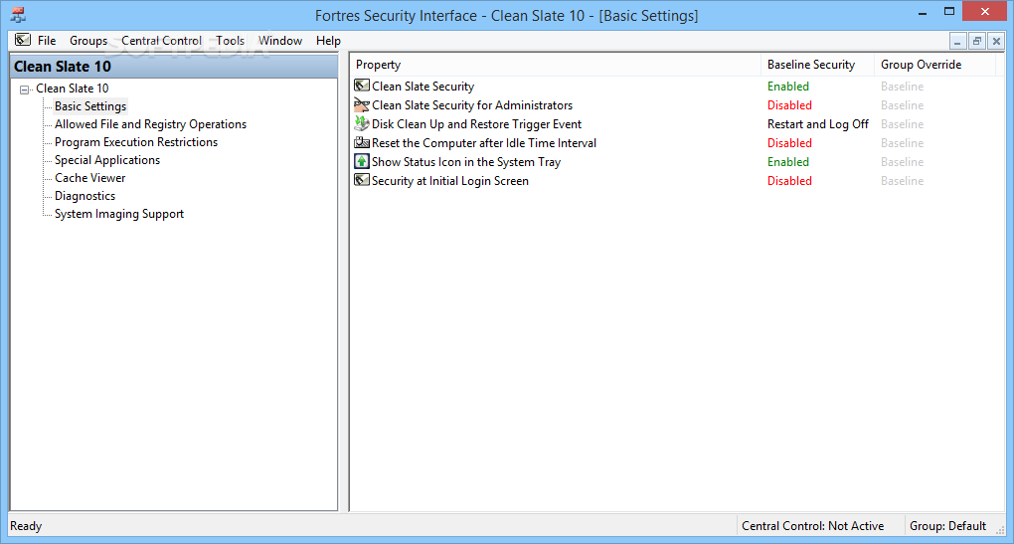Screen dimensions: 1014x544
Task: Click the Central Control: Not Active status
Action: click(813, 526)
